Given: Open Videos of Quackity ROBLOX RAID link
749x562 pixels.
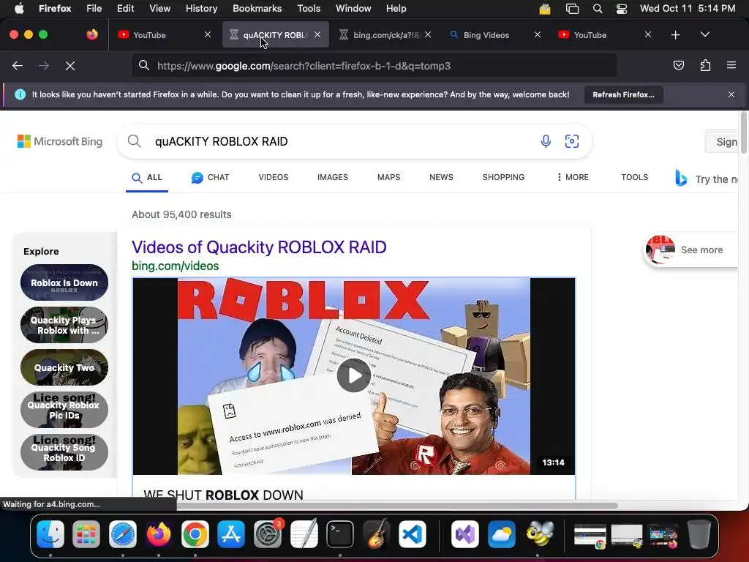Looking at the screenshot, I should [x=259, y=247].
